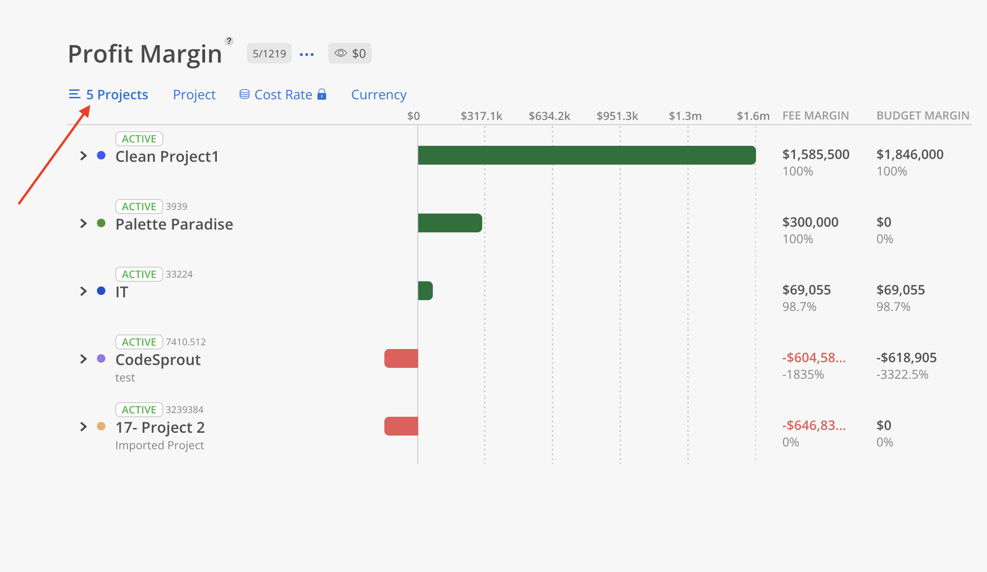This screenshot has width=987, height=572.
Task: Expand the Clean Project1 row
Action: click(x=83, y=156)
